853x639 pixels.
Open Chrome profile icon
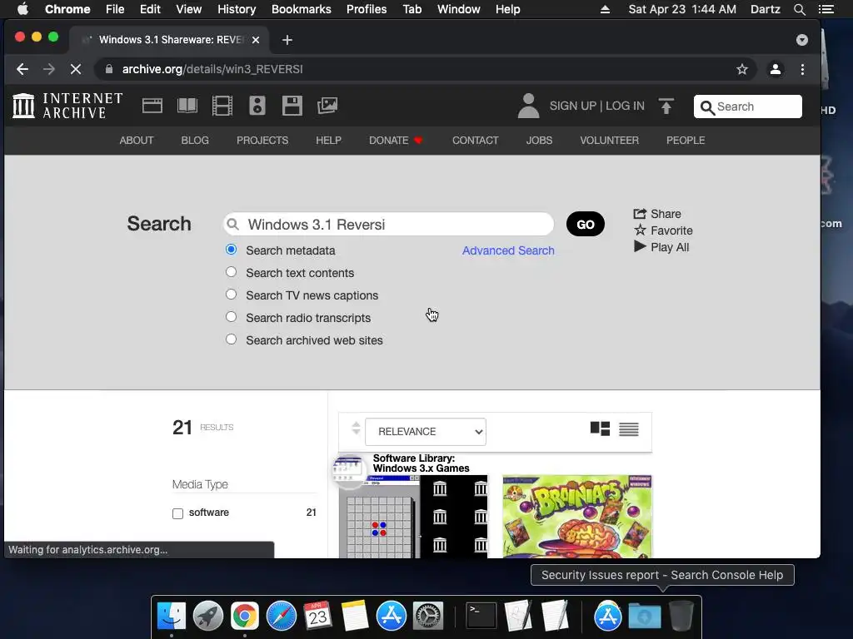[x=776, y=69]
